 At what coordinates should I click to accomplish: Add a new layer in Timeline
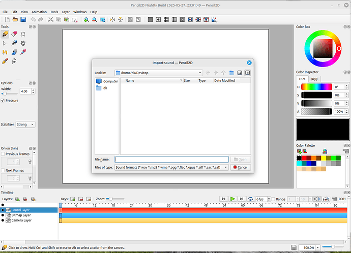[17, 199]
